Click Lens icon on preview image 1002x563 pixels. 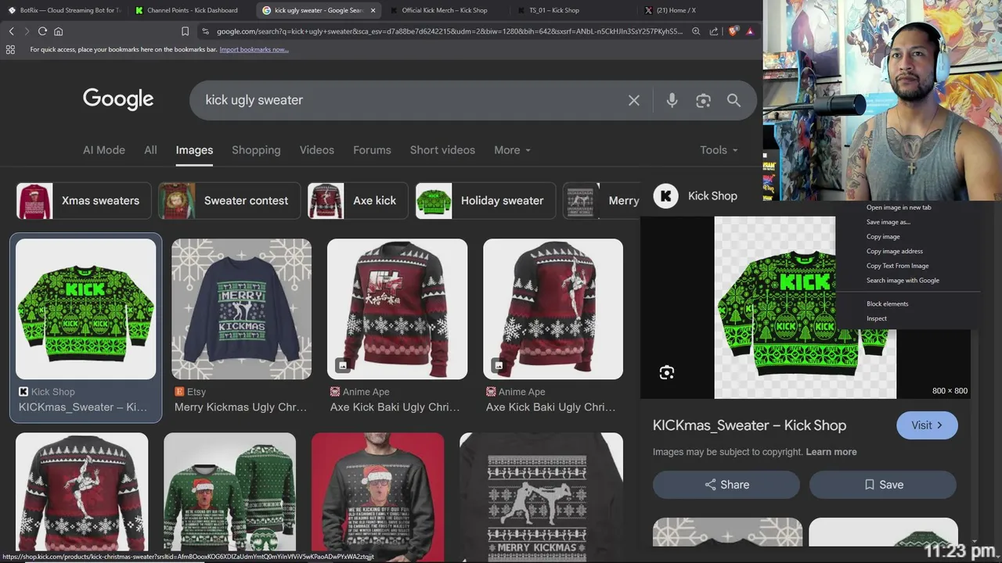point(667,372)
